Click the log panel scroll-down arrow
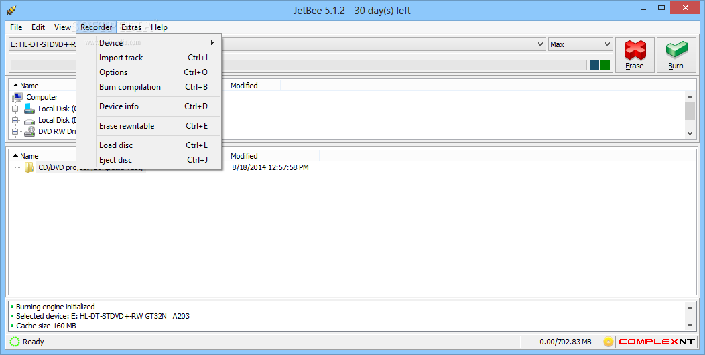Image resolution: width=705 pixels, height=355 pixels. (x=690, y=324)
